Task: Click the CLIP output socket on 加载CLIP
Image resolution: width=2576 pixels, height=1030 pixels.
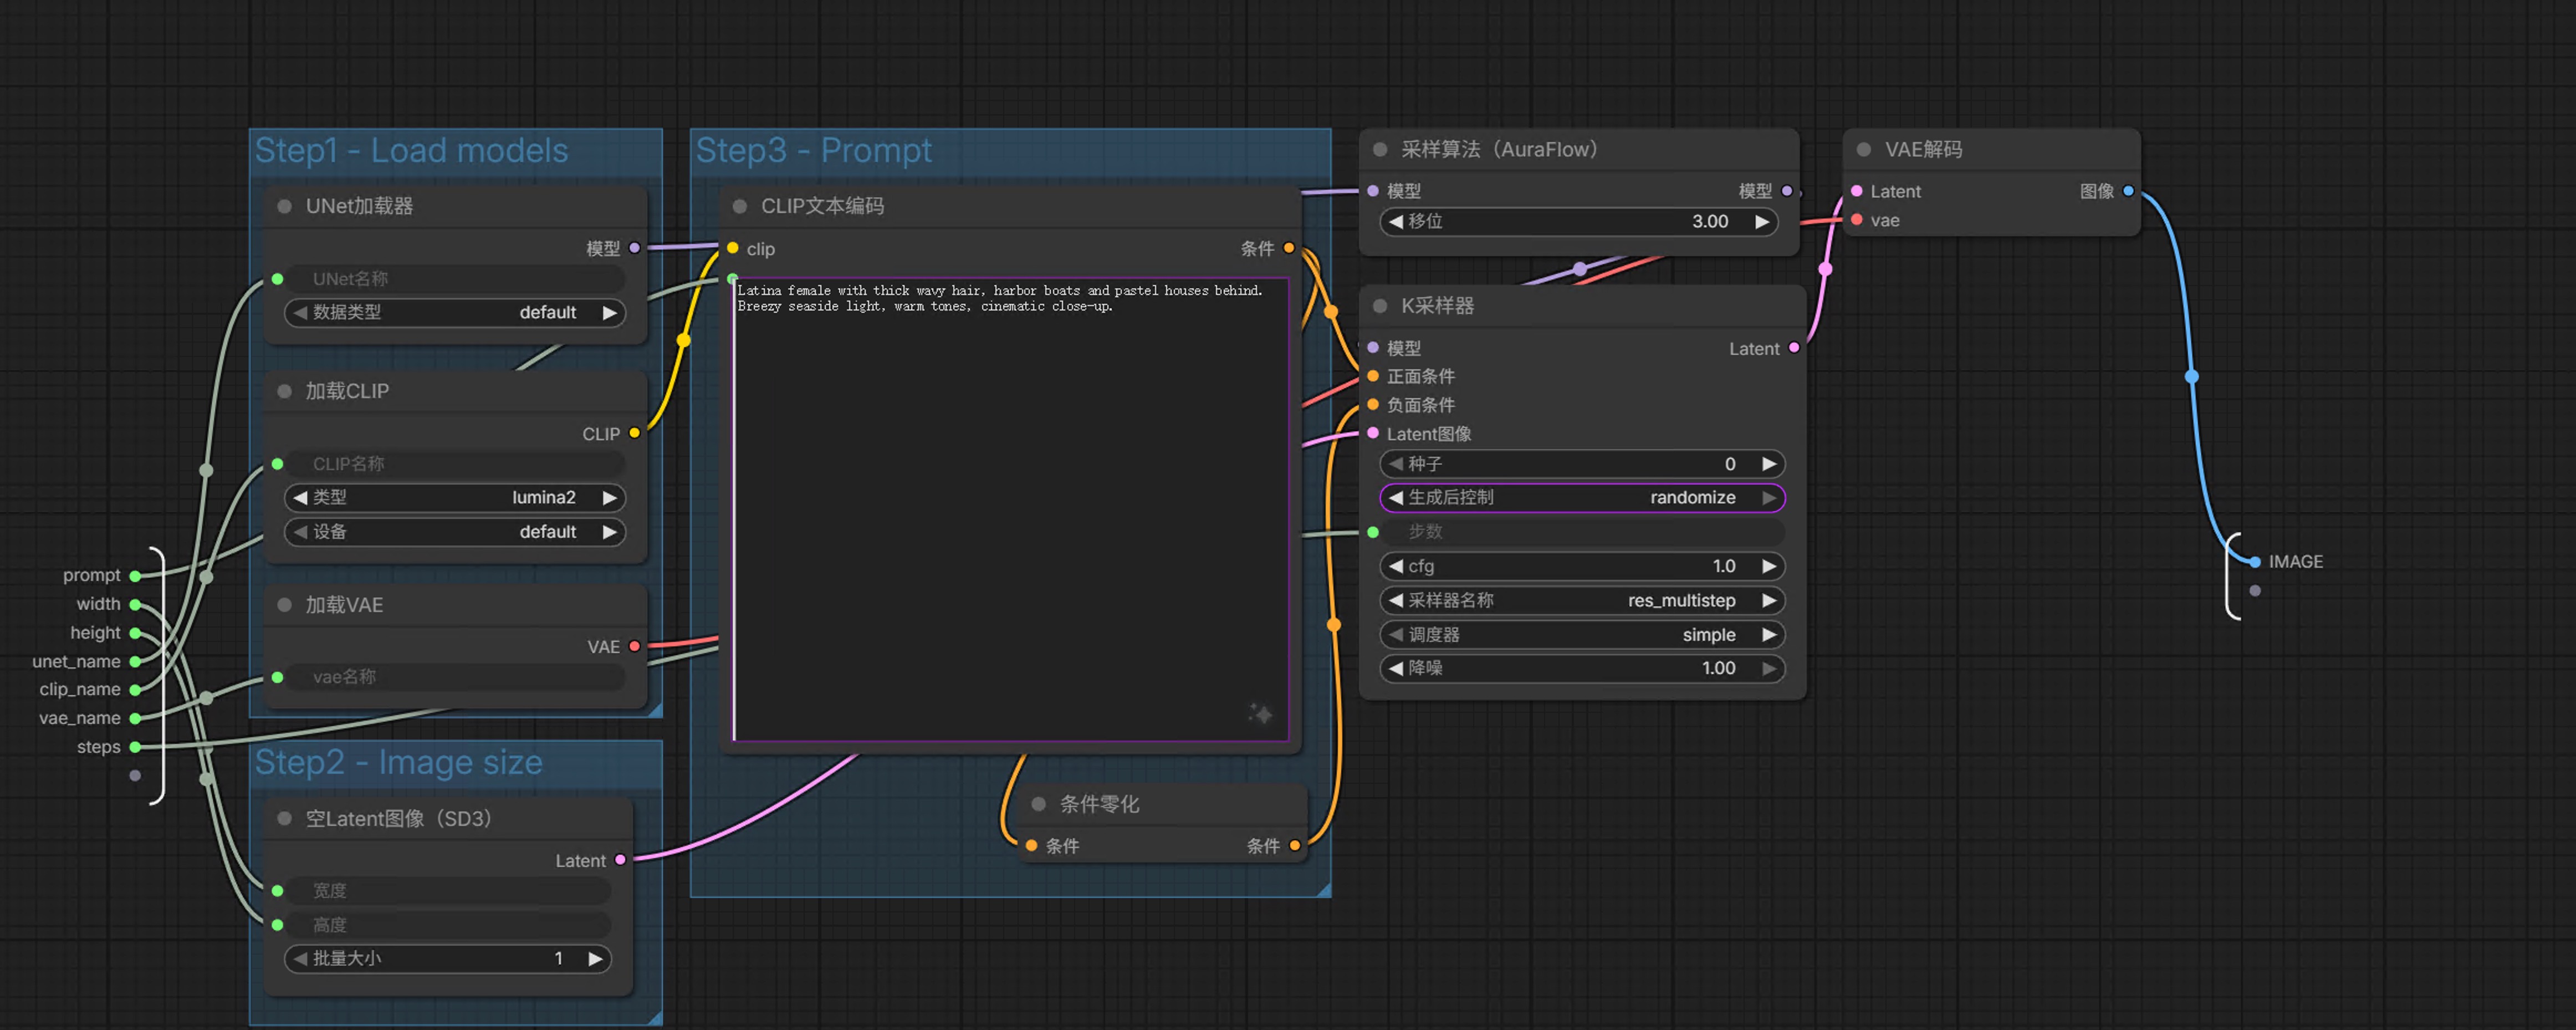Action: coord(634,433)
